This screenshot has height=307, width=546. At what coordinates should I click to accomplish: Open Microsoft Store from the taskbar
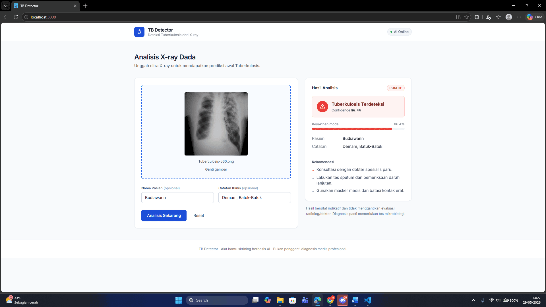pos(293,300)
